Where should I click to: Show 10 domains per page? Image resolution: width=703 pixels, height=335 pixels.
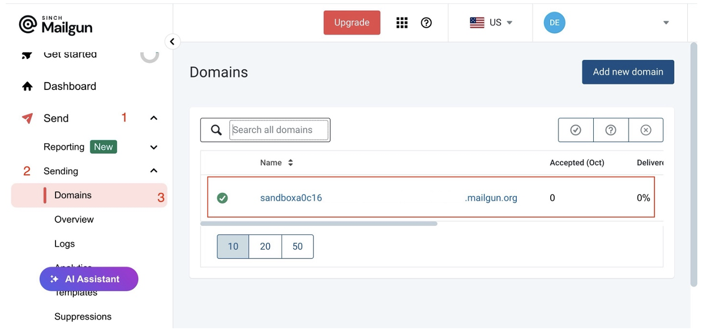click(233, 247)
